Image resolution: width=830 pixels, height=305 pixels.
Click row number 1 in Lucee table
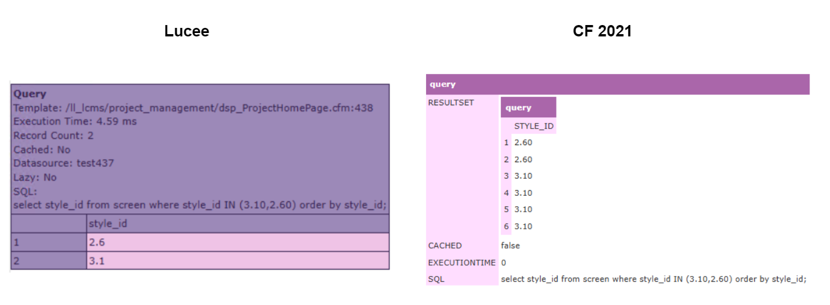[49, 242]
